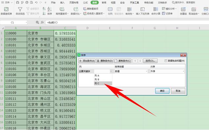Click the 全部显示 show all filter icon

(28, 9)
